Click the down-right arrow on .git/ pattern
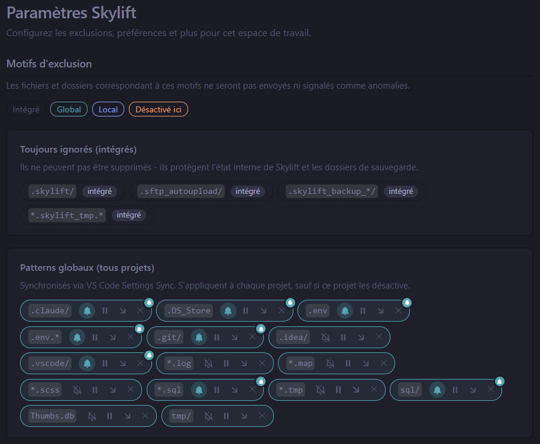Screen dimensions: 540x444 (235, 338)
